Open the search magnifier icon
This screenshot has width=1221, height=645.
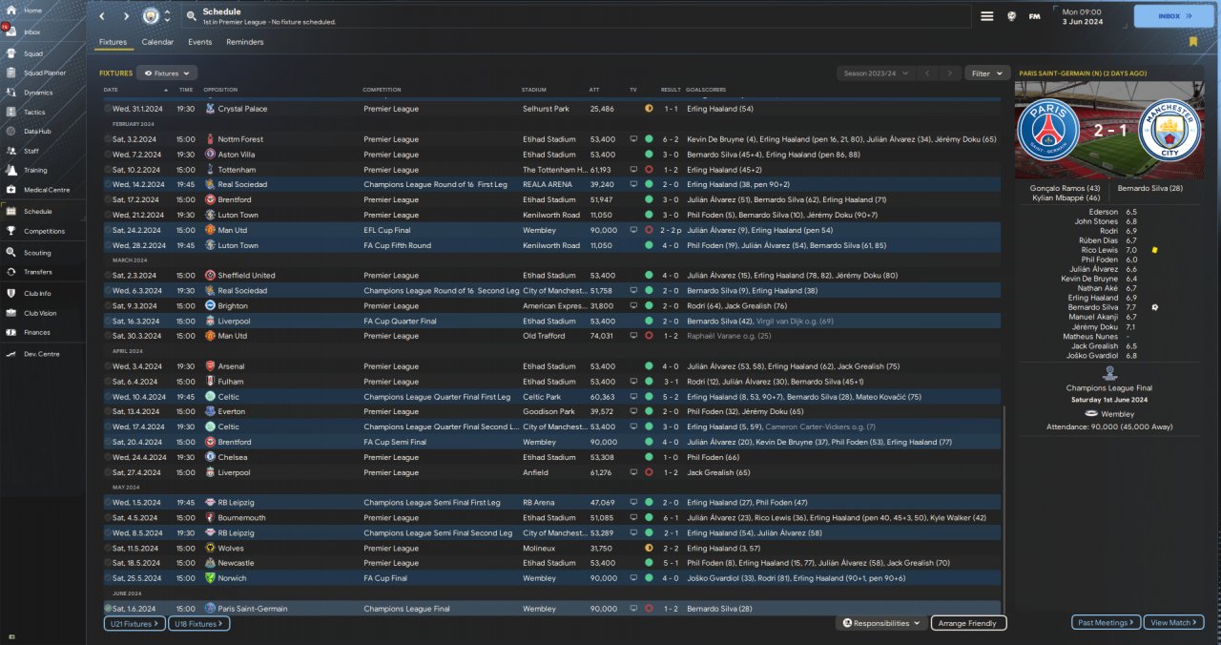point(192,16)
